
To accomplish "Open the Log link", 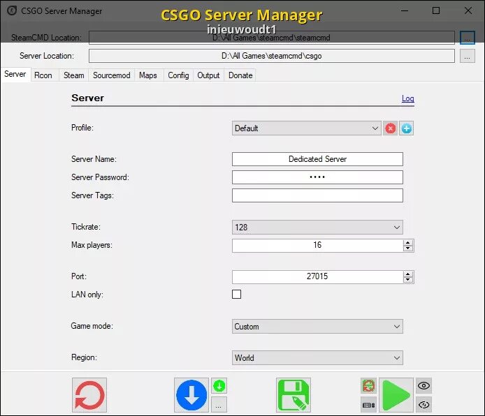I will coord(407,98).
